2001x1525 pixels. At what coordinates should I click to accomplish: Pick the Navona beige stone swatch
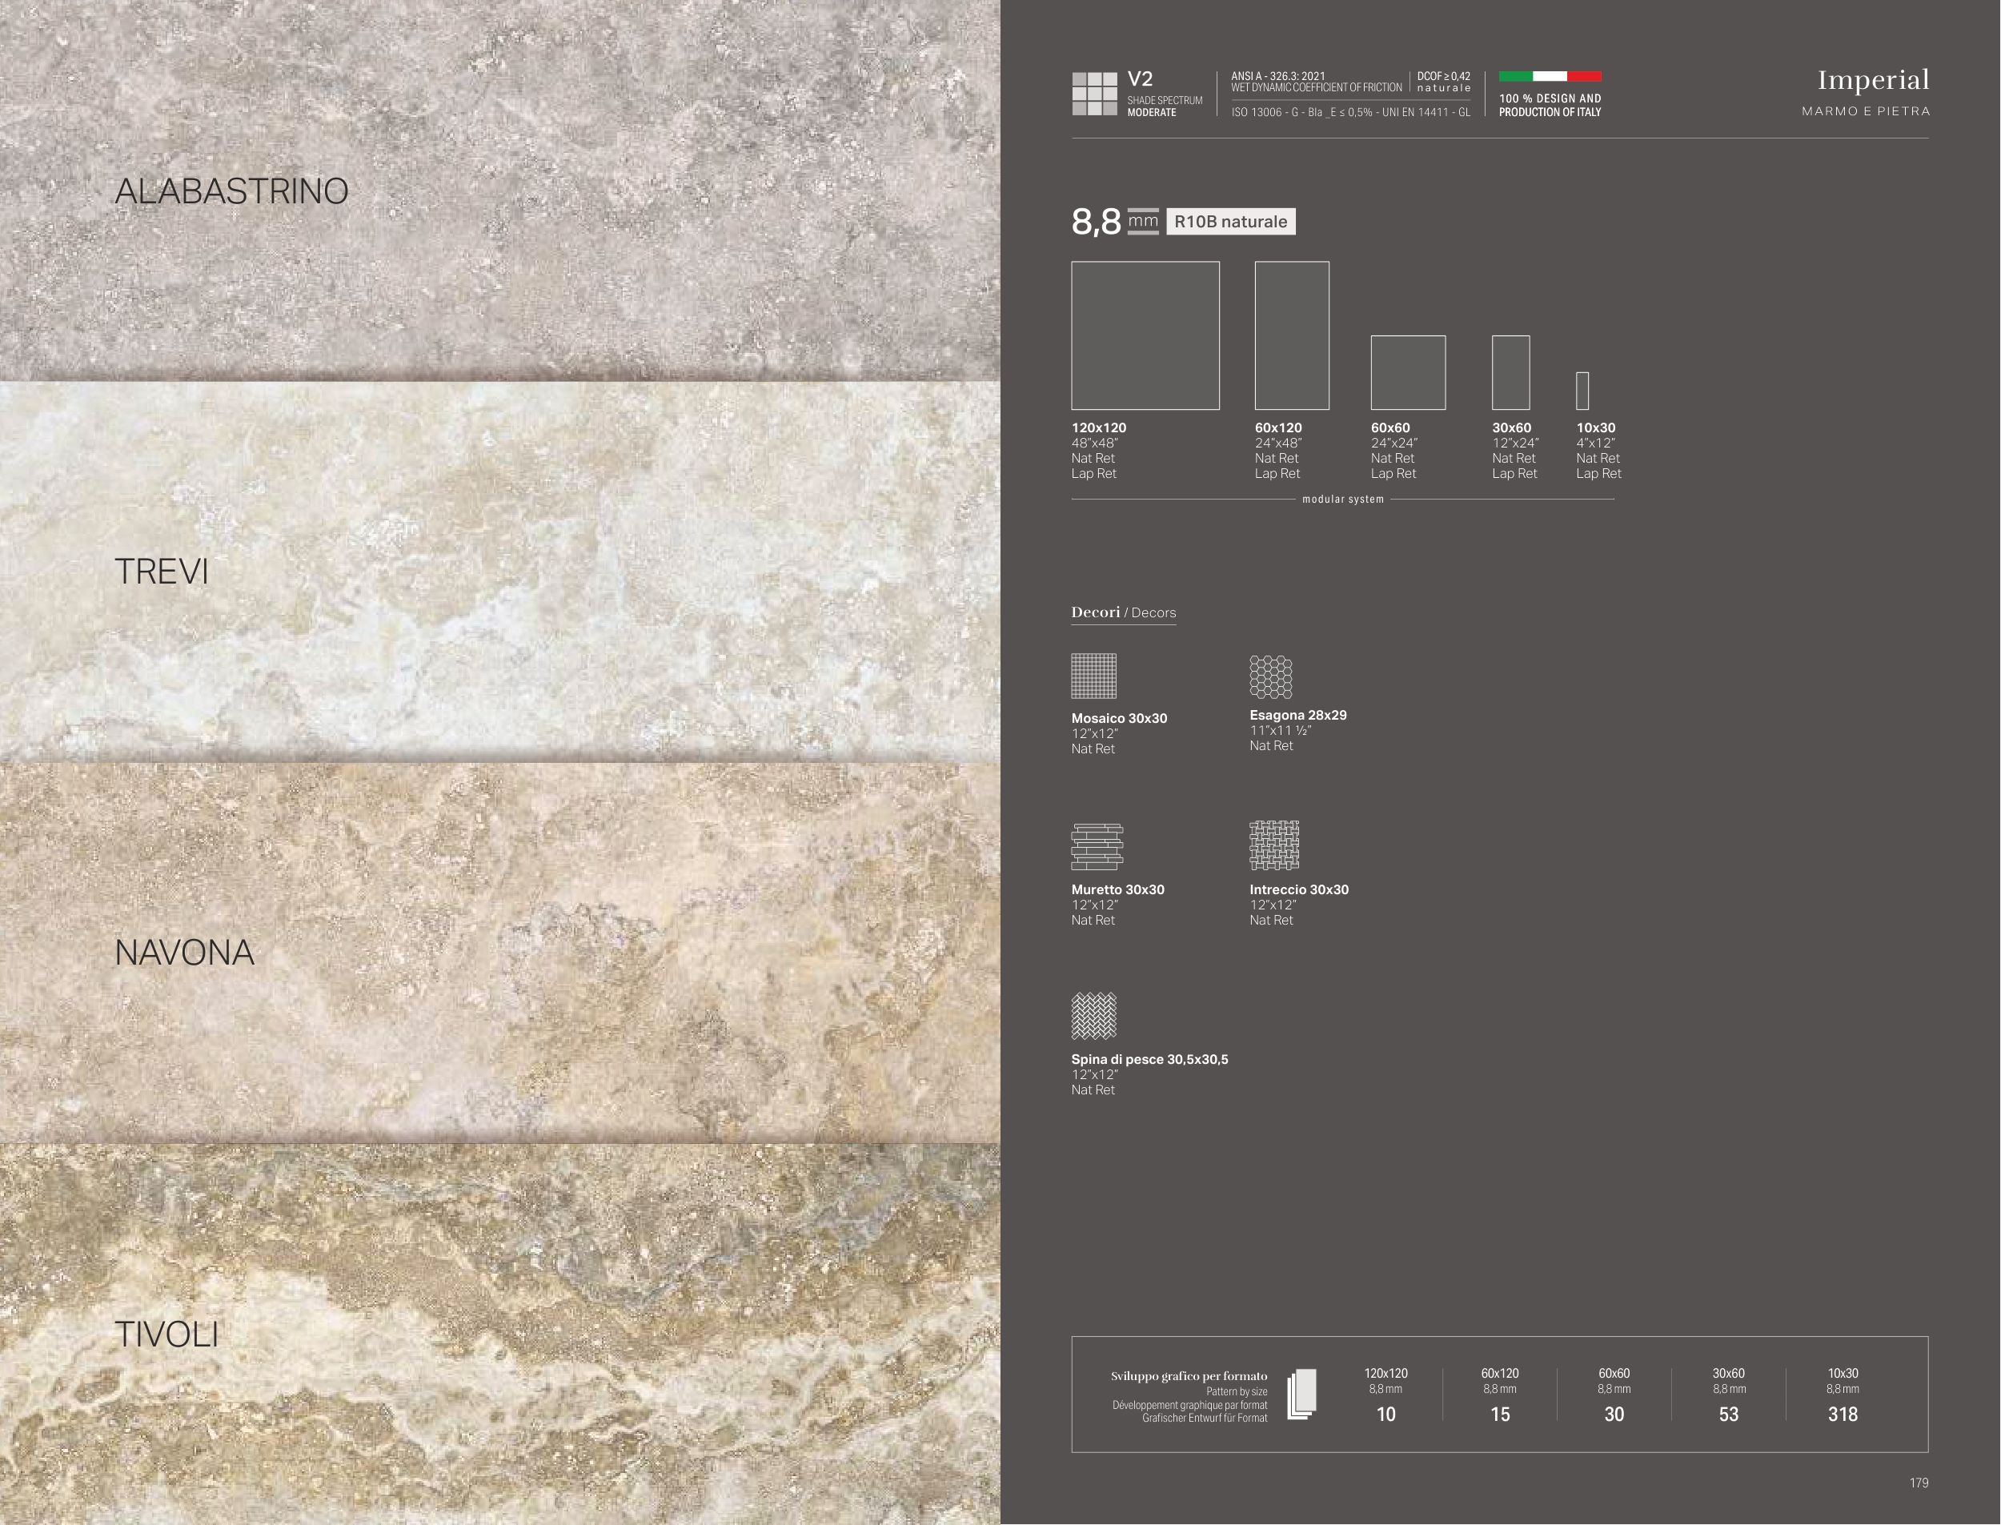[499, 953]
